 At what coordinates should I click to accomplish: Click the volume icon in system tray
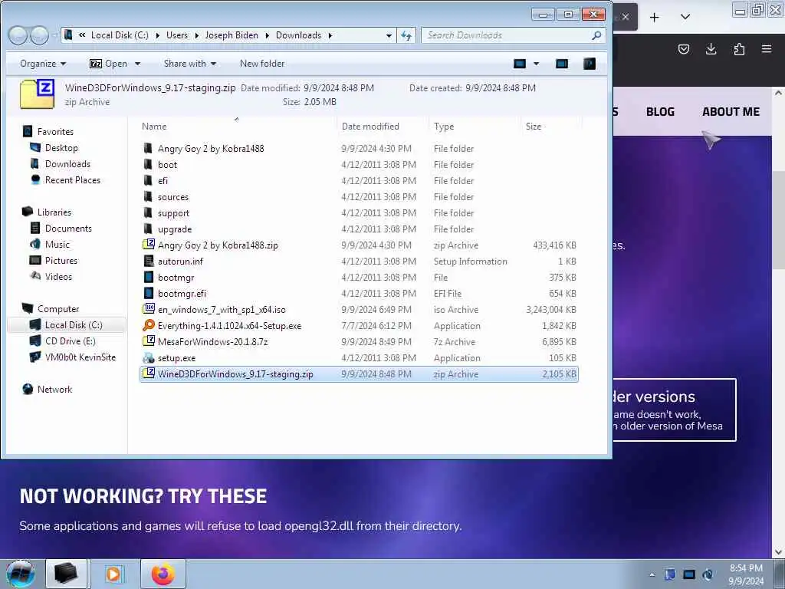[x=708, y=574]
